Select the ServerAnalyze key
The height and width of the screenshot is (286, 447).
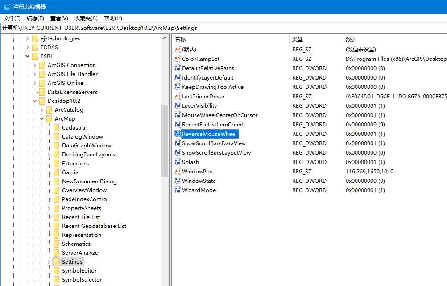tap(80, 253)
